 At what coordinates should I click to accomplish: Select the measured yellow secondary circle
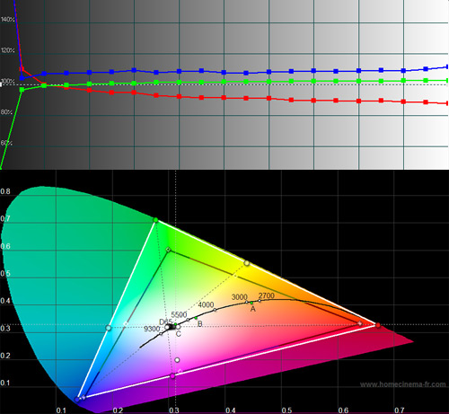[x=247, y=263]
